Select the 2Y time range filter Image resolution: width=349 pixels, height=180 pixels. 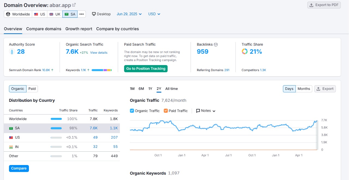pyautogui.click(x=159, y=89)
